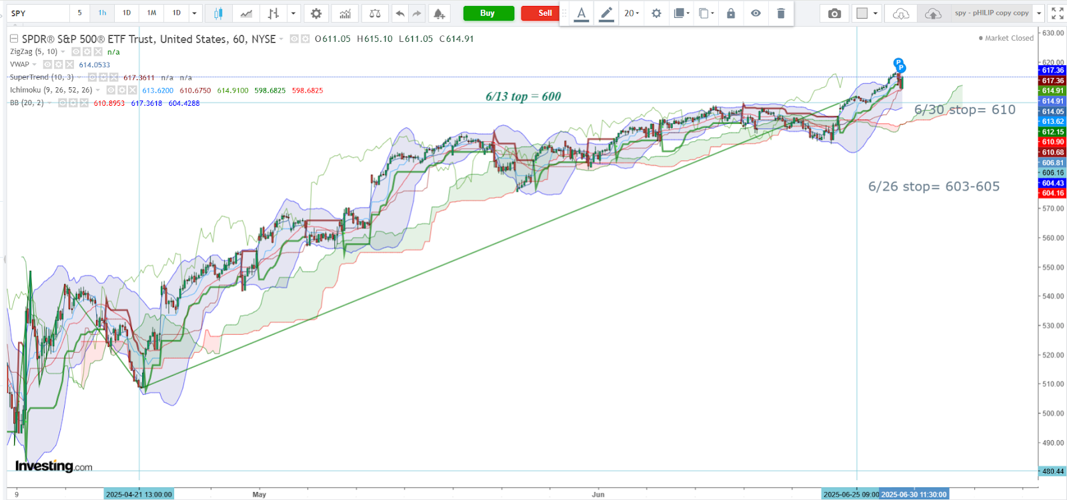
Task: Remove the VWAP indicator
Action: click(x=69, y=65)
